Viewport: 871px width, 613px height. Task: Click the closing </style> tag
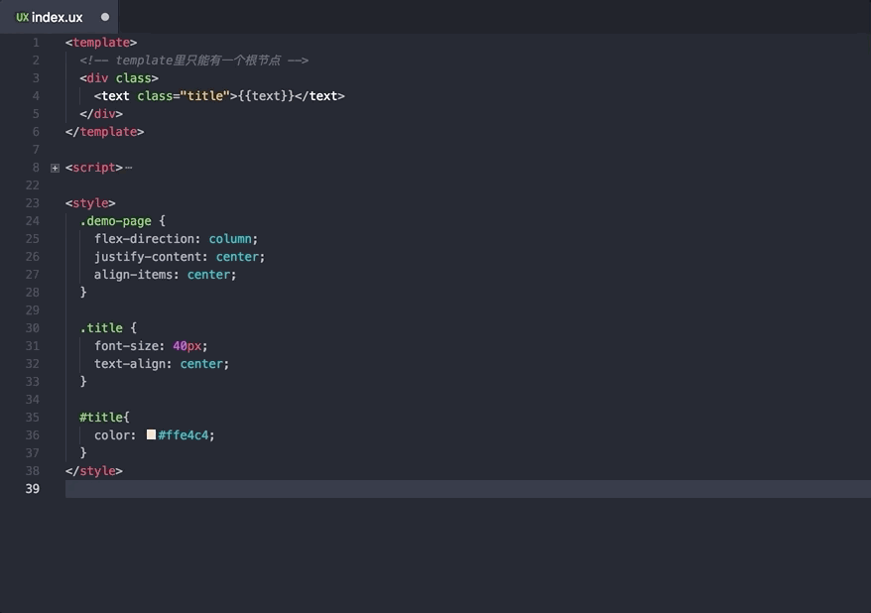(94, 471)
